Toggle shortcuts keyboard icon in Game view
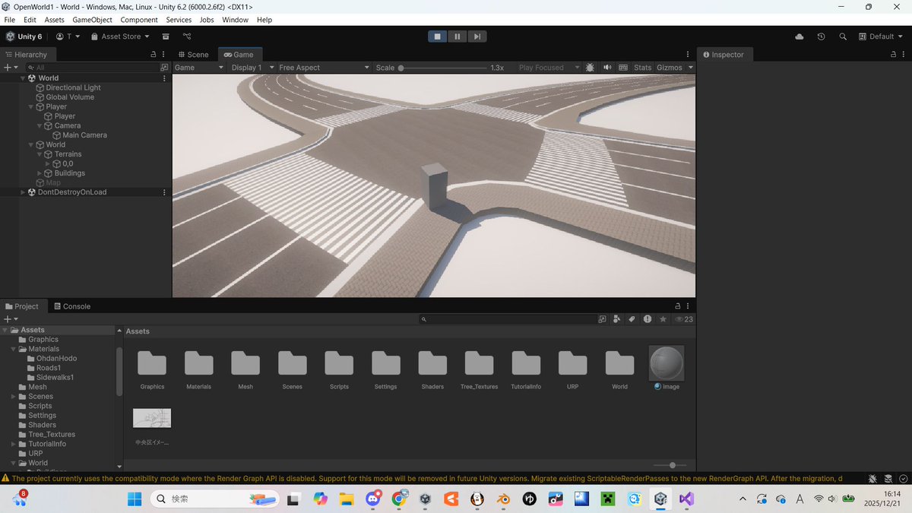 (623, 68)
